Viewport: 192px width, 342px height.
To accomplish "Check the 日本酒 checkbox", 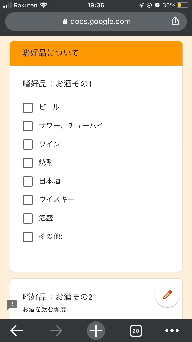I will tap(28, 182).
